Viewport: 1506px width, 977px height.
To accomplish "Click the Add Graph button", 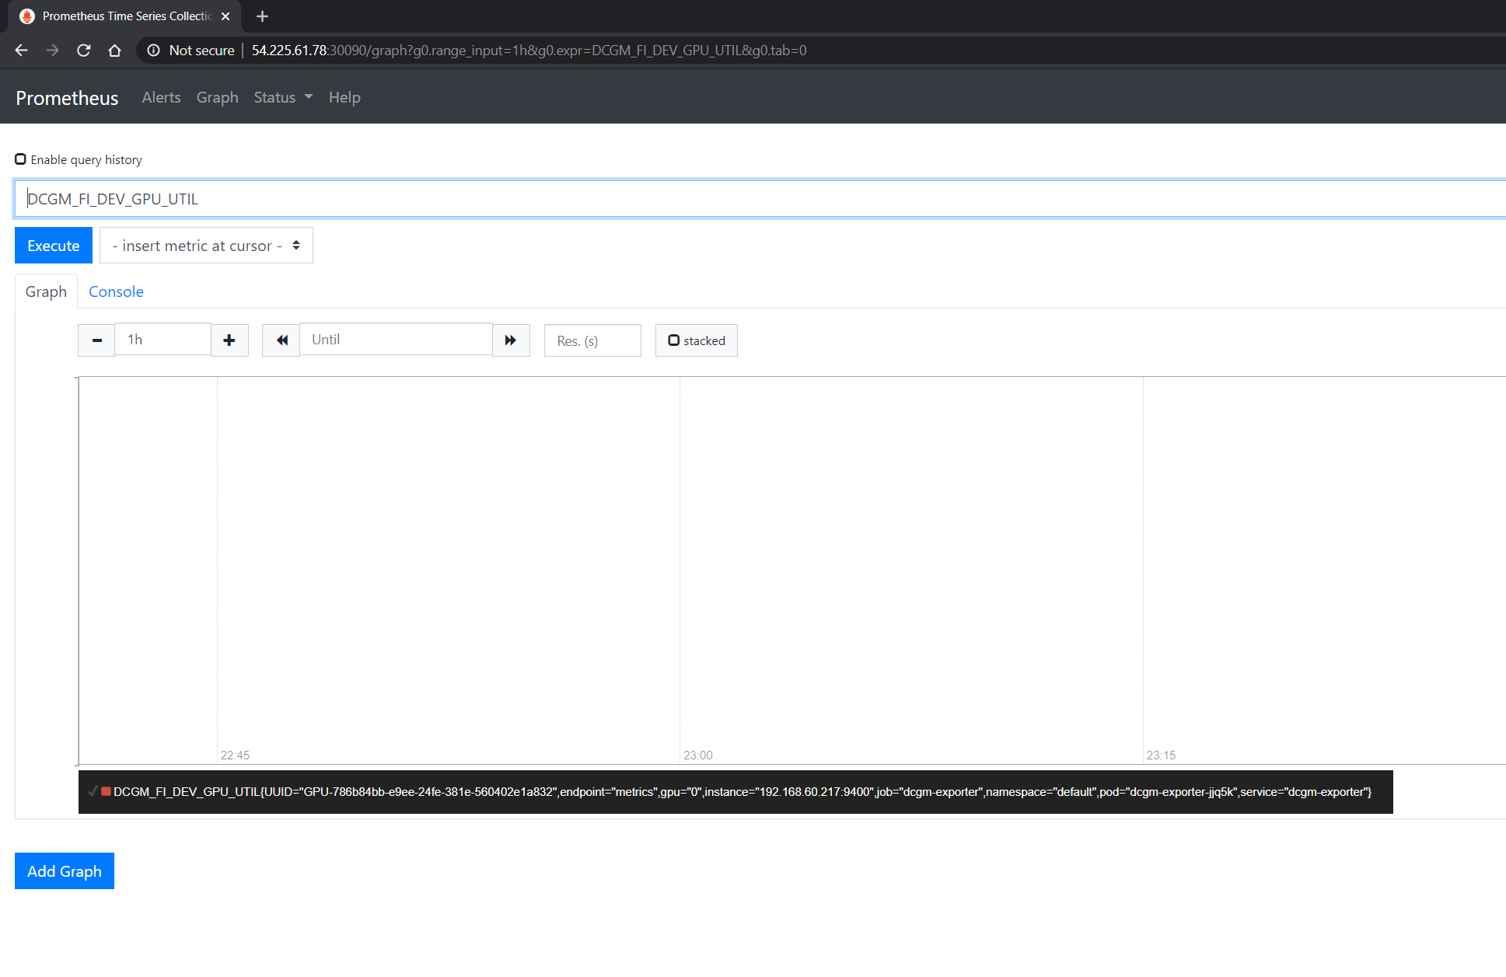I will click(65, 871).
